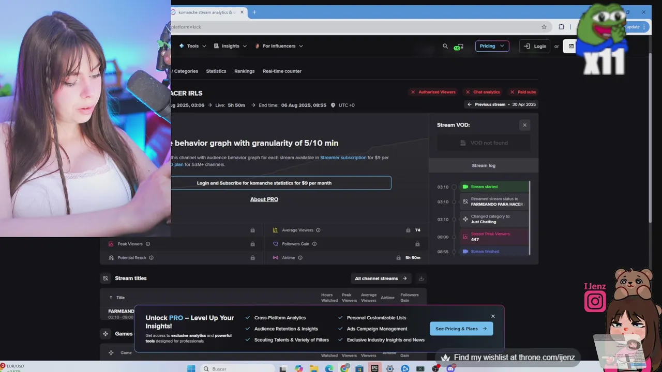Image resolution: width=662 pixels, height=372 pixels.
Task: Open the Copilot taskbar icon
Action: (299, 369)
